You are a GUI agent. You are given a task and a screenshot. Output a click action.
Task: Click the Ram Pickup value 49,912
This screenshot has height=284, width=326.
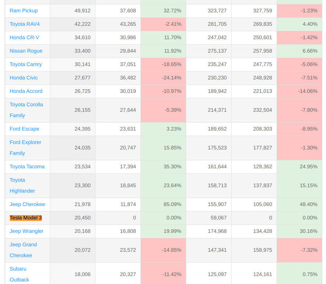coord(73,11)
